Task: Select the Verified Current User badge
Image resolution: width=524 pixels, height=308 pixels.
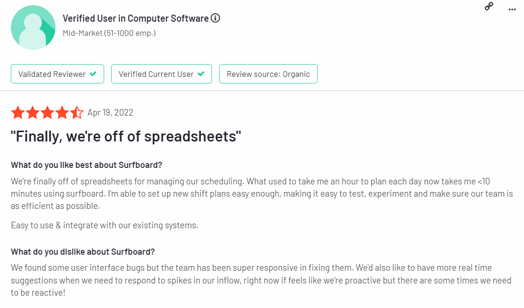Action: [162, 74]
